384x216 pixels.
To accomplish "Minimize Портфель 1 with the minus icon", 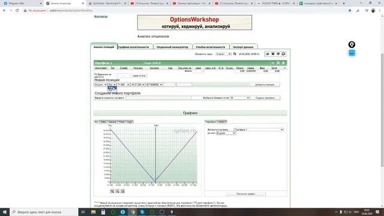I will tap(273, 63).
